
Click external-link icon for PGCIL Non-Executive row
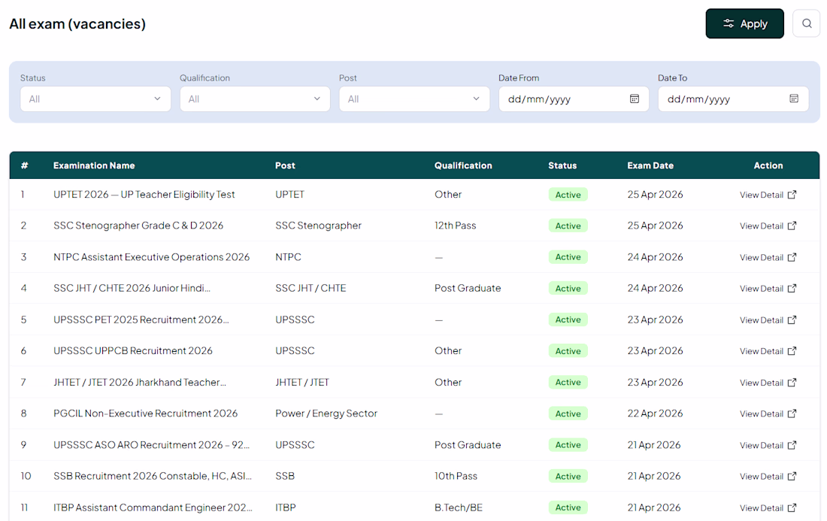[x=792, y=414]
